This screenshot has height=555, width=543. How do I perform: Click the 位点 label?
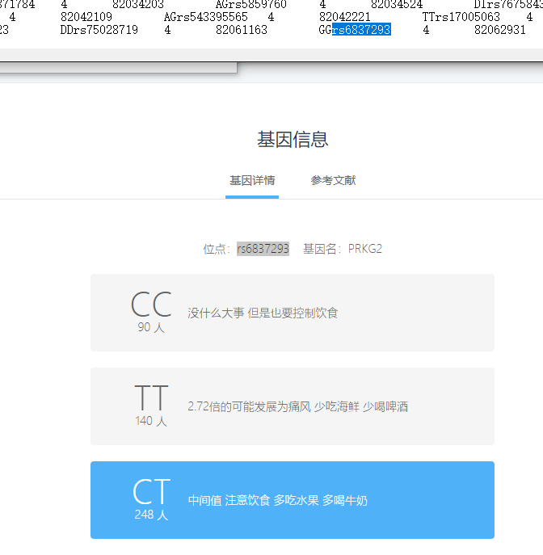click(x=217, y=249)
